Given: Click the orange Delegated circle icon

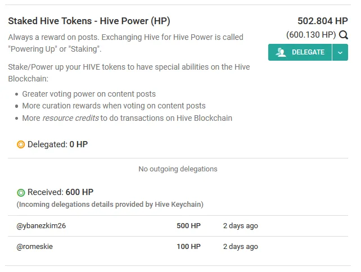Looking at the screenshot, I should coord(21,144).
